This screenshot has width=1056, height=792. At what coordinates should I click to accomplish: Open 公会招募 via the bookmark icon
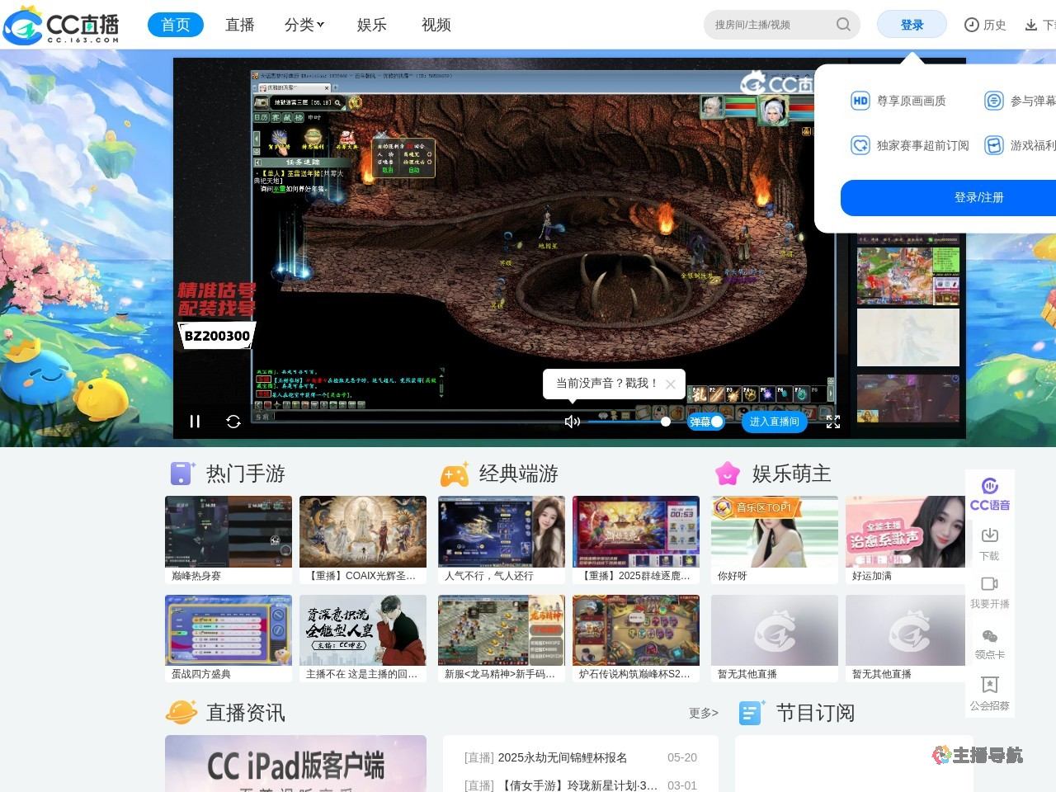989,691
